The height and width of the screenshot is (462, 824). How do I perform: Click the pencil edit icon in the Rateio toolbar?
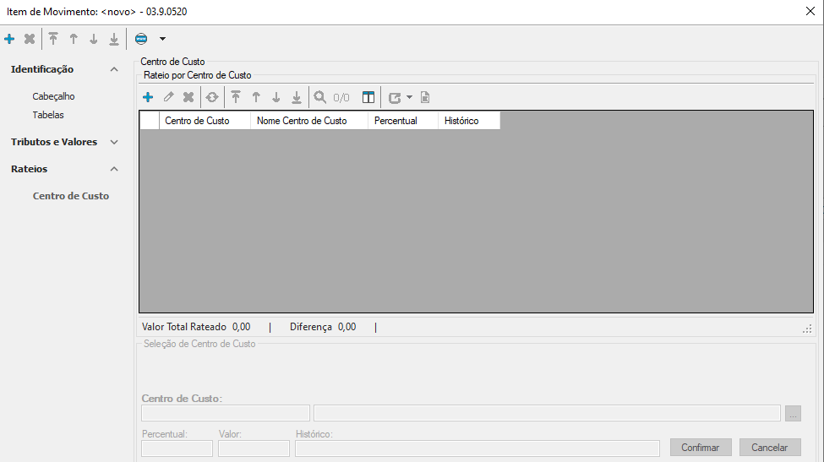(168, 97)
